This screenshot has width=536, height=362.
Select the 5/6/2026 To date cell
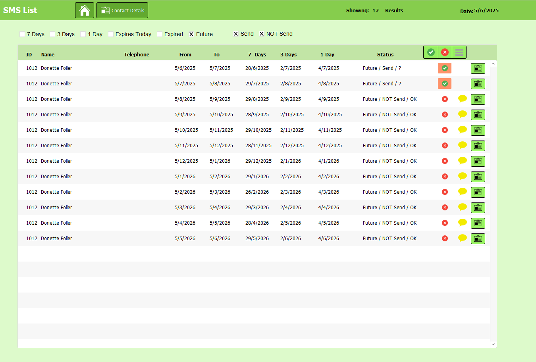click(220, 239)
